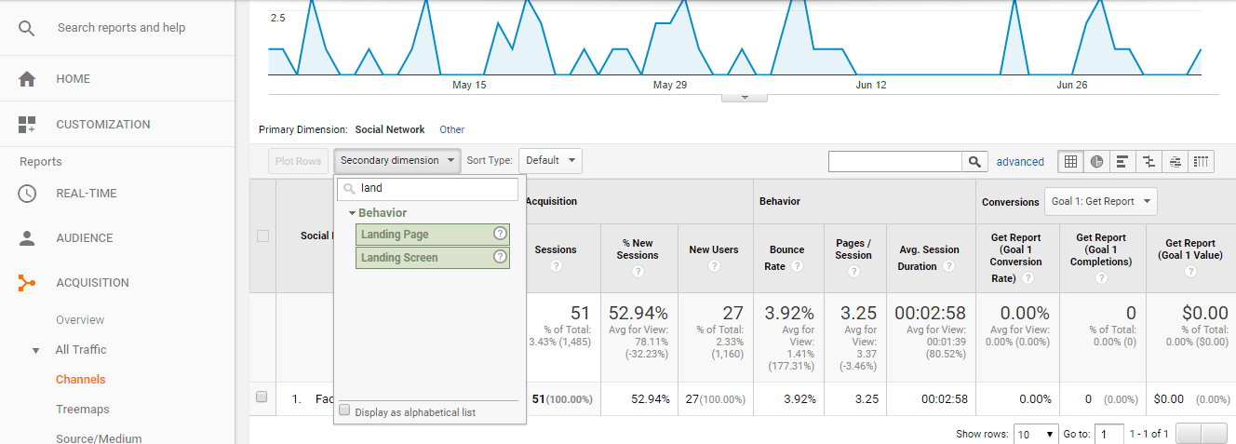Switch to performance bar view

(1122, 161)
